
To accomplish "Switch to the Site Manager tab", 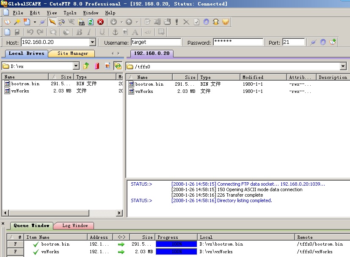I will 72,54.
